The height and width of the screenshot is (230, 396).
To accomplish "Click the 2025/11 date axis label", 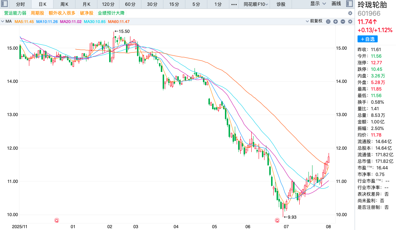I will point(19,227).
